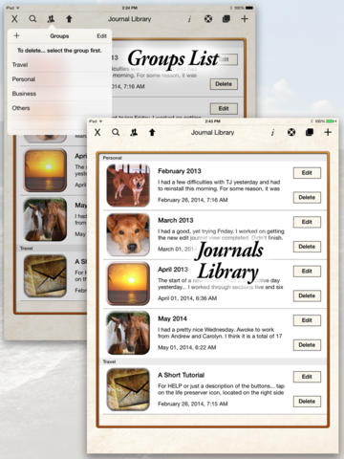The width and height of the screenshot is (344, 459).
Task: Open February 2013 standing dog thumbnail
Action: coord(128,186)
